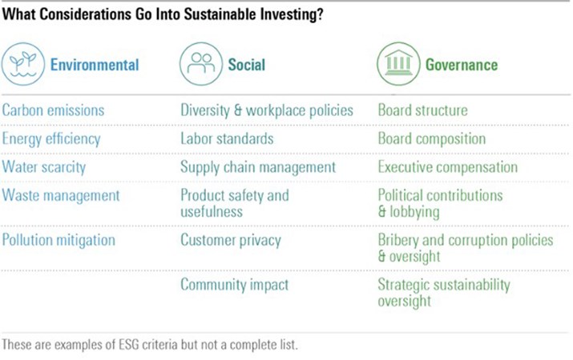573x360 pixels.
Task: Click the Energy efficiency entry
Action: [51, 139]
